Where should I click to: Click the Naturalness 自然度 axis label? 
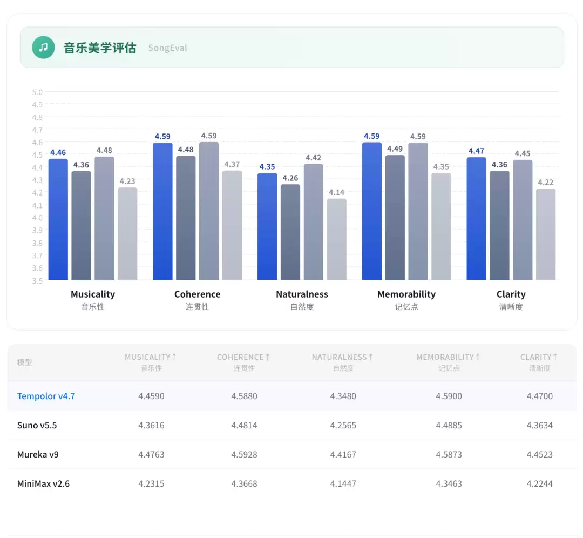click(302, 300)
